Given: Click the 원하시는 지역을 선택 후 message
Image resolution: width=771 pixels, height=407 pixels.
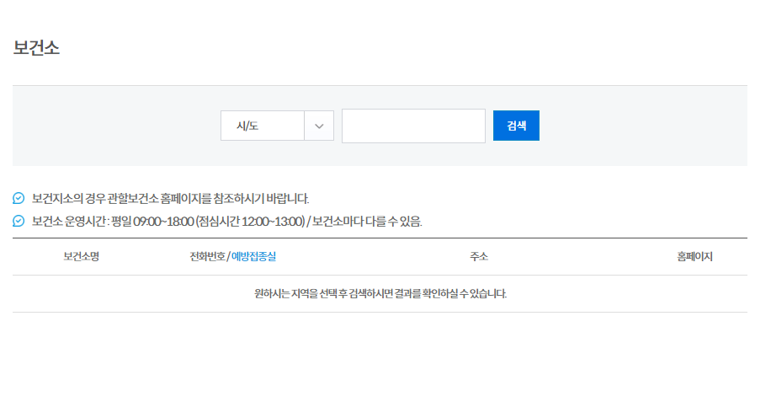Looking at the screenshot, I should point(380,294).
